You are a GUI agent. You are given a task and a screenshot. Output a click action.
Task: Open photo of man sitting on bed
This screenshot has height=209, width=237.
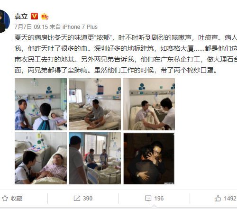click(95, 104)
